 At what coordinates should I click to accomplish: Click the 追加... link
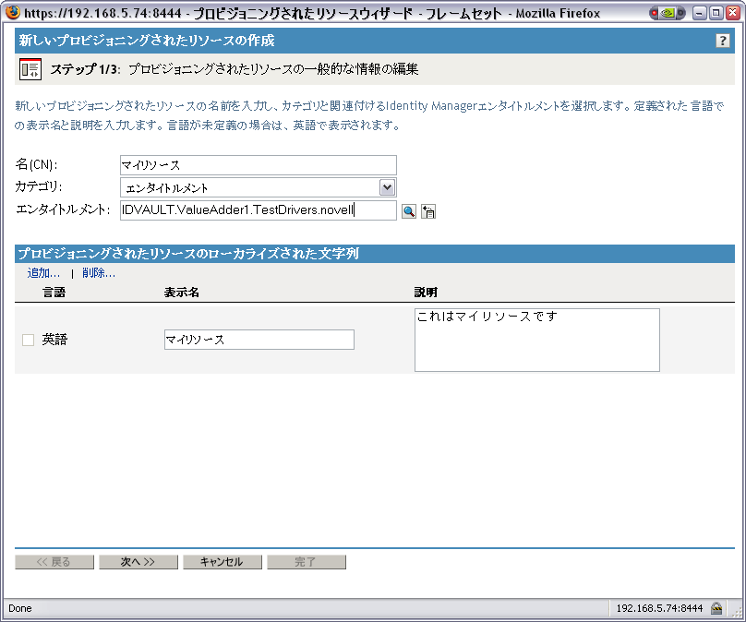coord(43,273)
